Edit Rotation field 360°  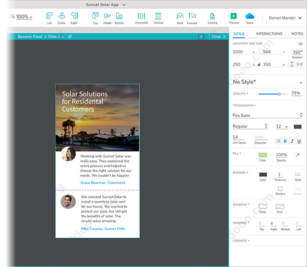[297, 52]
